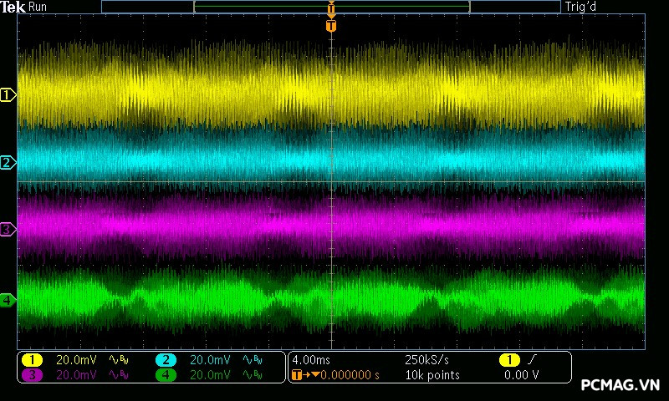
Task: Click the magenta channel 3 ground marker
Action: pos(8,229)
